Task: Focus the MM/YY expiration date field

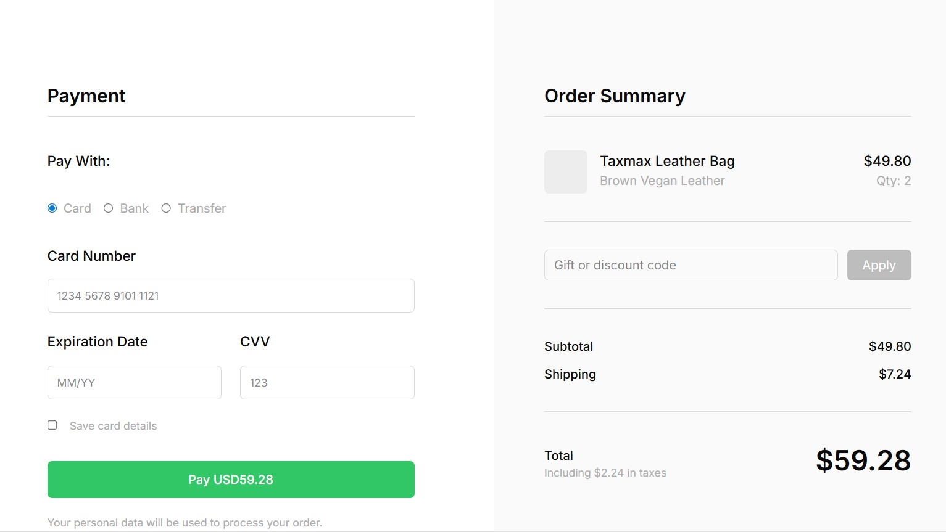Action: (134, 383)
